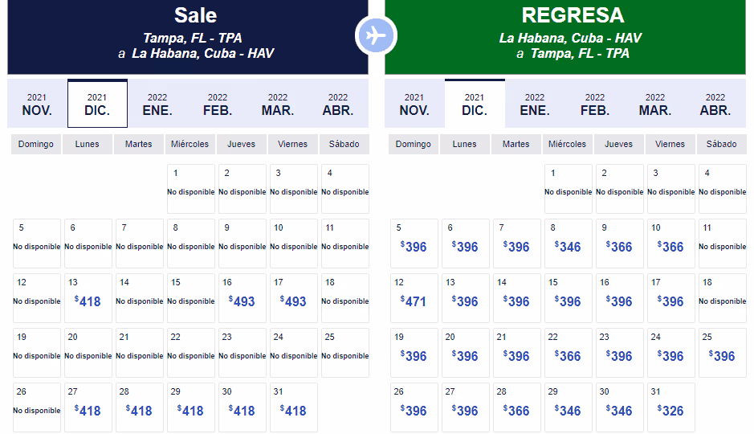This screenshot has width=754, height=434.
Task: Choose MAR. 2022 tab in Regresa calendar
Action: click(x=655, y=104)
